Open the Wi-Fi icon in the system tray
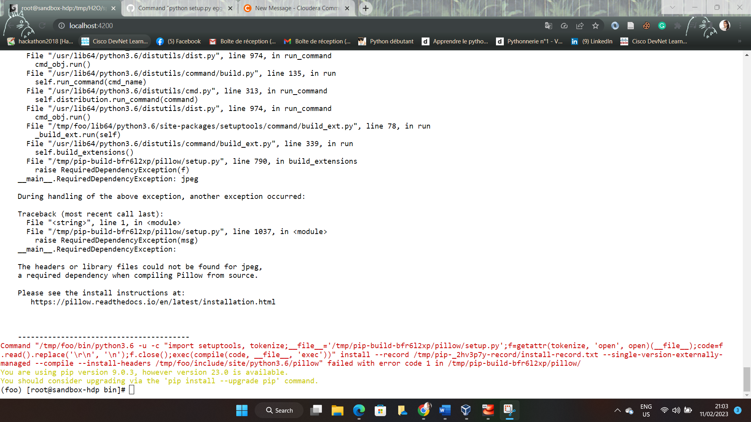The width and height of the screenshot is (751, 422). pyautogui.click(x=664, y=410)
